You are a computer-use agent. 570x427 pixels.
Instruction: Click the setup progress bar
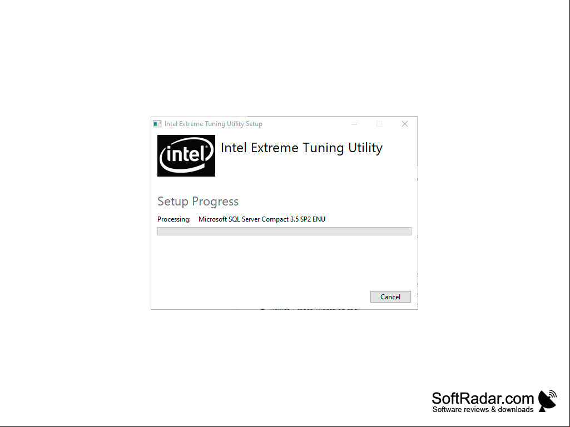coord(284,232)
